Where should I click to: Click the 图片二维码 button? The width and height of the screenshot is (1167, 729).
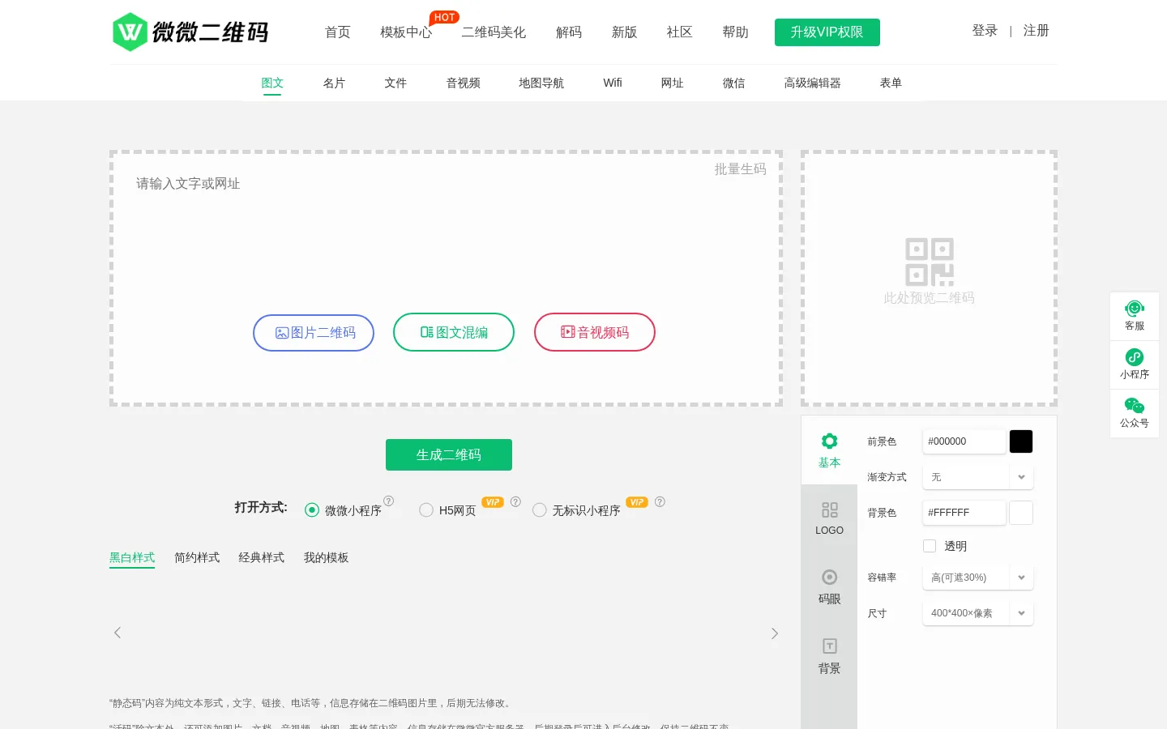click(314, 333)
